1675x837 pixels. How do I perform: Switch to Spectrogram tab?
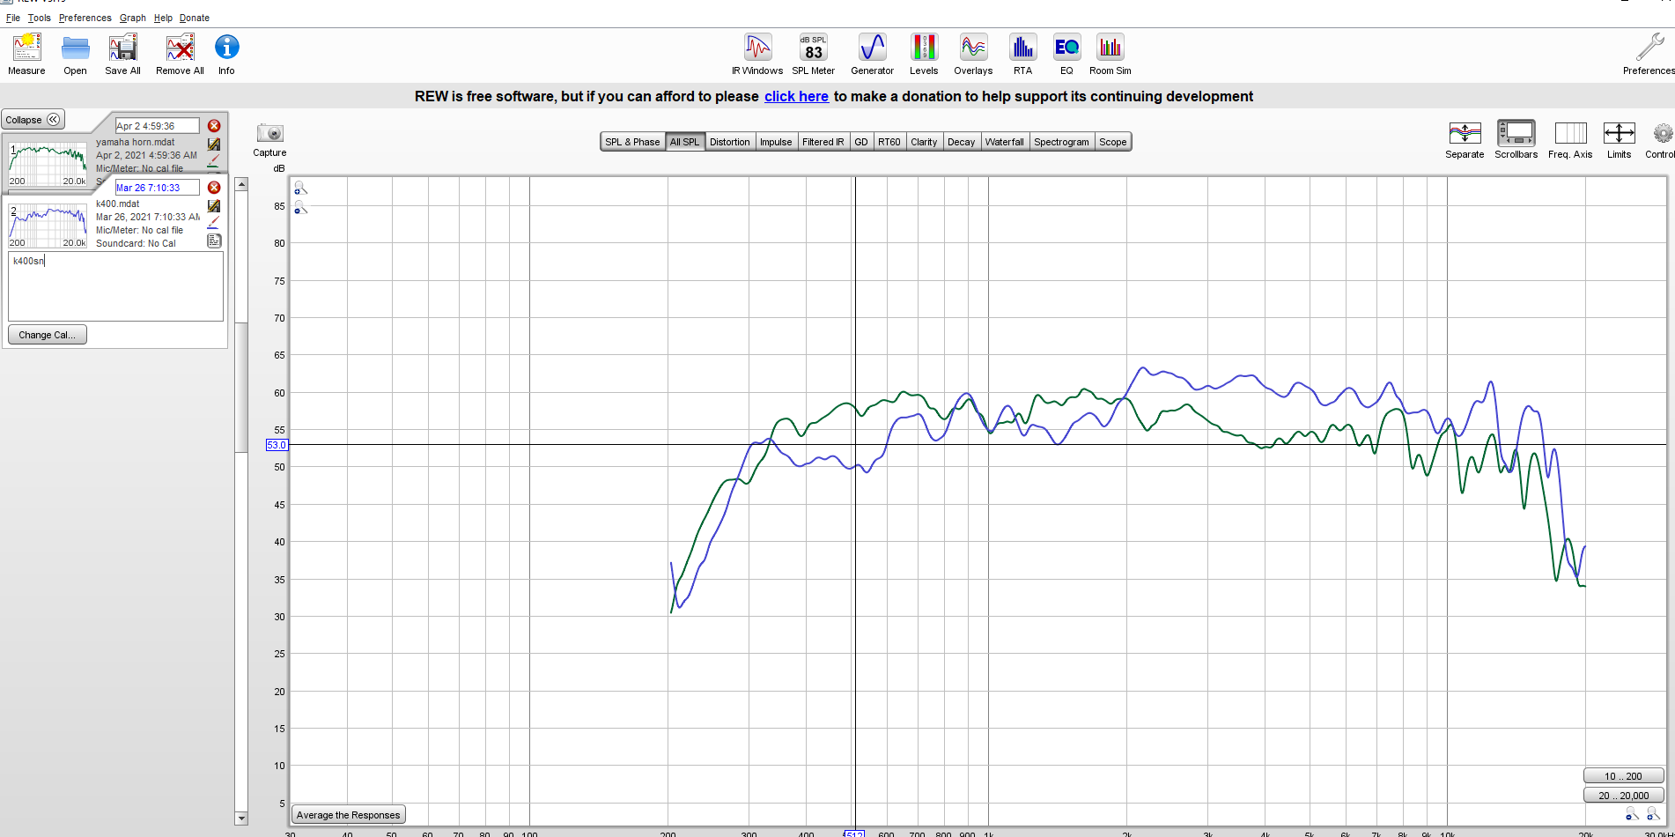[1061, 142]
